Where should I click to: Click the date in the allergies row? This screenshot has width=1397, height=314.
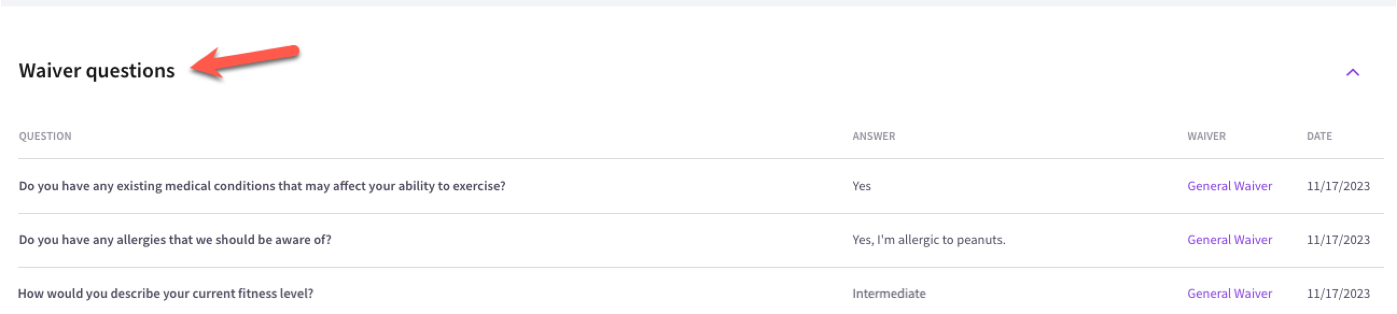pos(1338,239)
